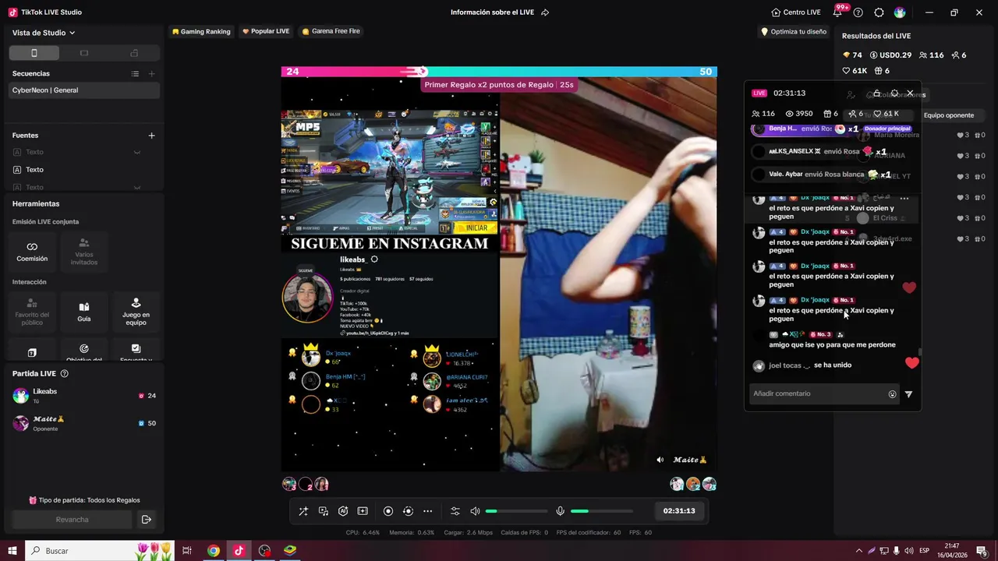Click Optimiza tu diseño suggestion
Image resolution: width=998 pixels, height=561 pixels.
coord(793,32)
